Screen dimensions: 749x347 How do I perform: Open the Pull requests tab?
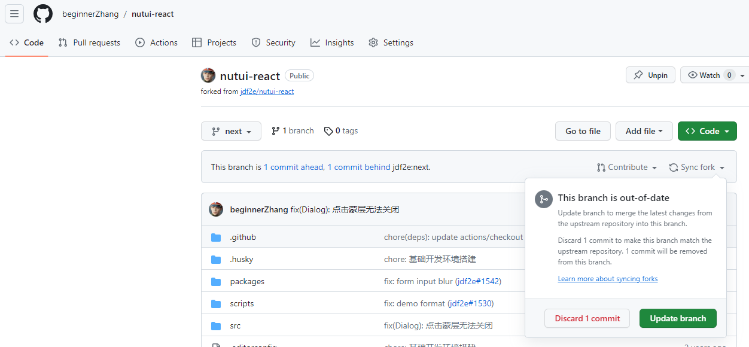(x=89, y=42)
